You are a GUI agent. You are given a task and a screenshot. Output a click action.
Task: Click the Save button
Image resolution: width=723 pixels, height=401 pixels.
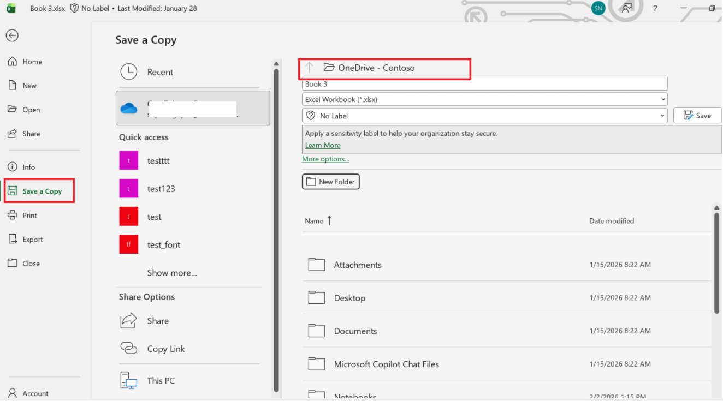697,116
